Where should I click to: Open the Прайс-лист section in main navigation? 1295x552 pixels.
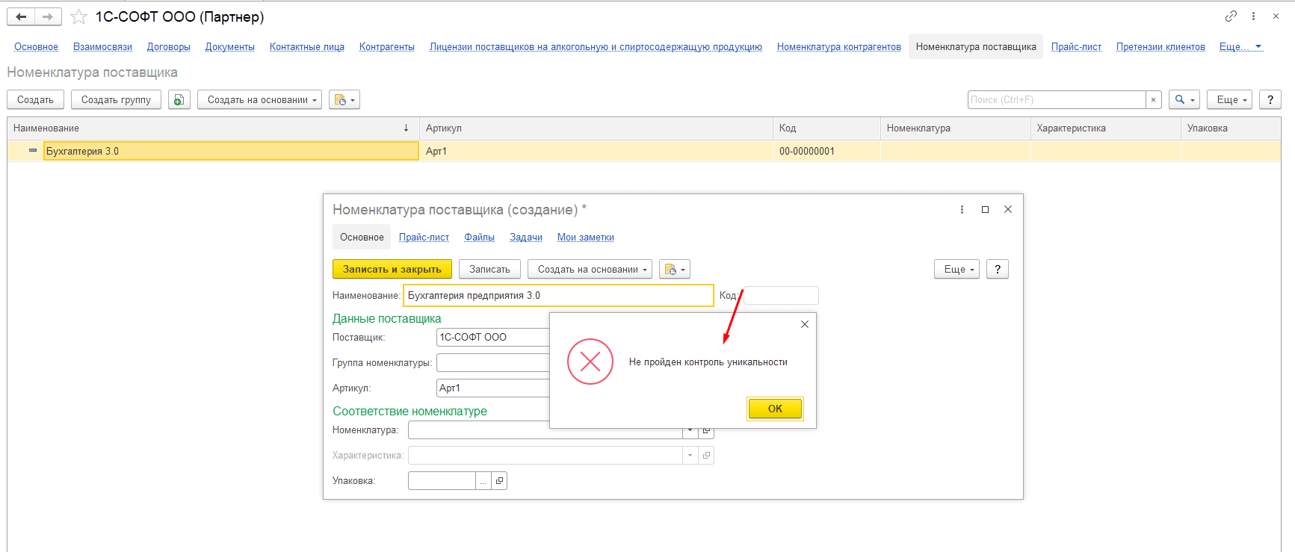coord(1076,46)
